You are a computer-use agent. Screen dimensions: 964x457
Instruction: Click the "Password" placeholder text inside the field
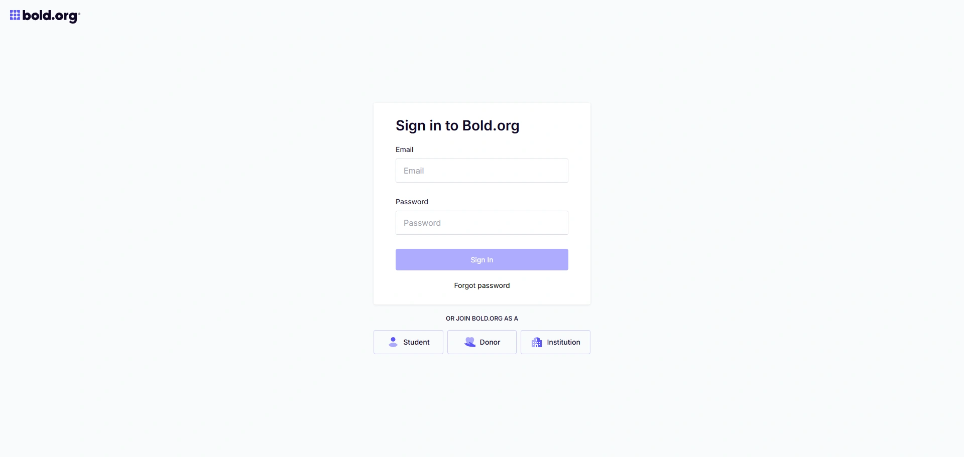click(422, 223)
